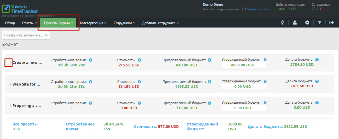Click help icon next to Стоимость in first row
The image size is (339, 139).
point(139,60)
